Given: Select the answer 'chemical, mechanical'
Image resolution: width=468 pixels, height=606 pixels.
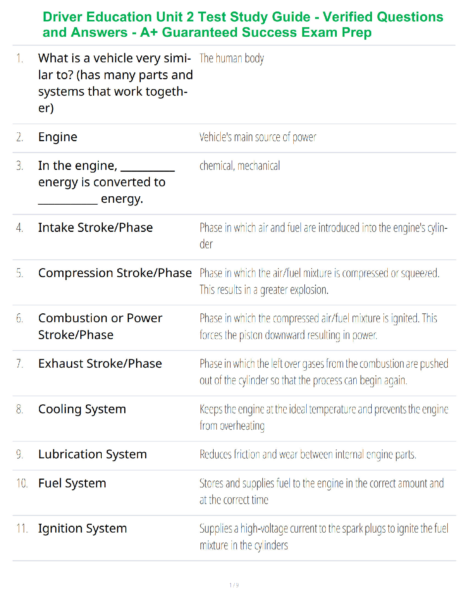Looking at the screenshot, I should [x=240, y=166].
